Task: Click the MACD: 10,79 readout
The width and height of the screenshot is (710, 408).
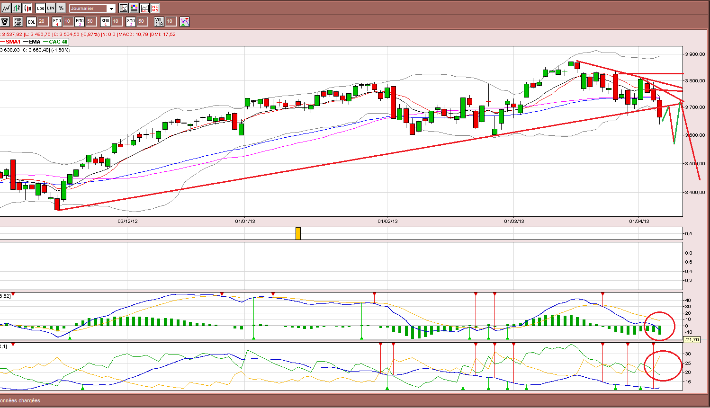Action: (x=133, y=34)
